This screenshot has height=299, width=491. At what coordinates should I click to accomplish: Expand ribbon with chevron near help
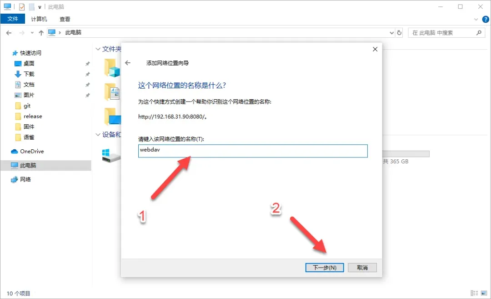476,20
